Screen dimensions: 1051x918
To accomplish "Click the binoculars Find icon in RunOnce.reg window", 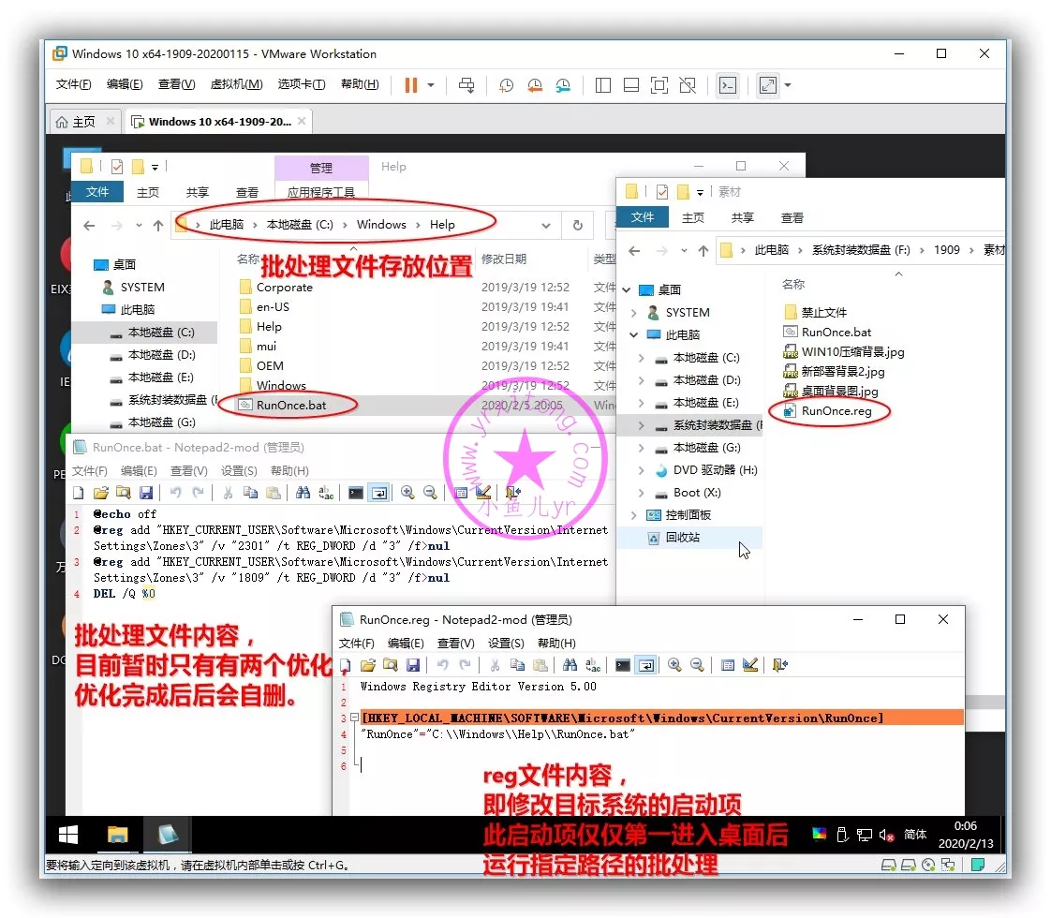I will click(x=570, y=665).
